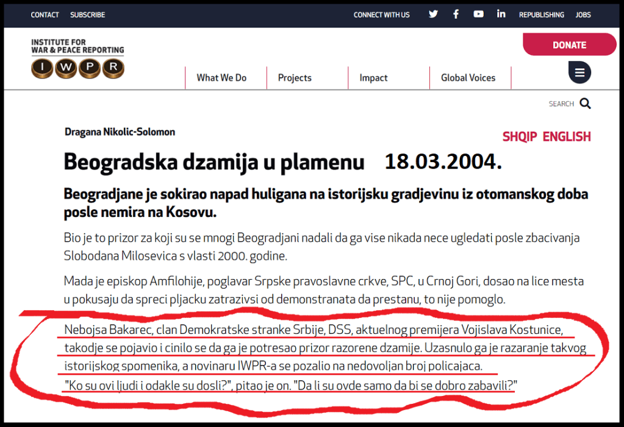624x427 pixels.
Task: Click the Facebook icon in header
Action: coord(456,15)
